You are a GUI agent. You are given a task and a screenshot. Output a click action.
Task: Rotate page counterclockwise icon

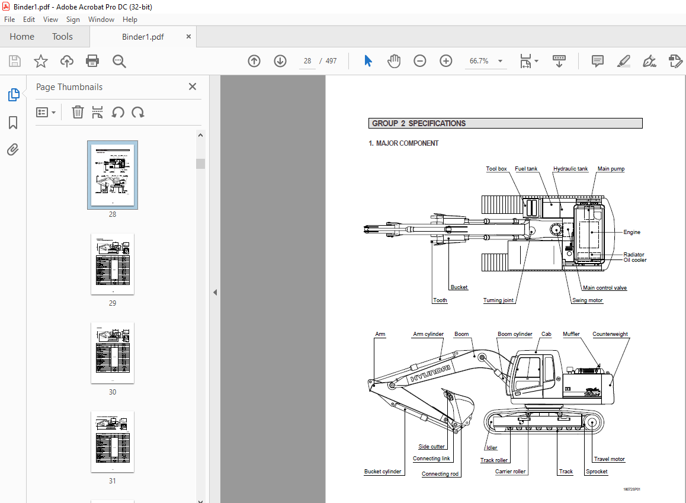point(118,113)
